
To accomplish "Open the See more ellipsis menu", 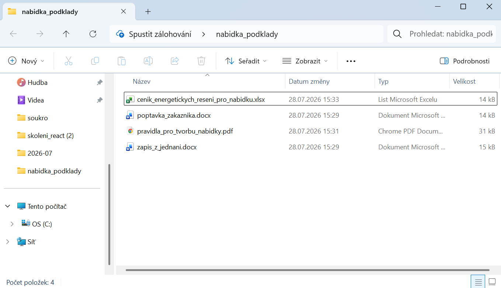I will tap(351, 61).
